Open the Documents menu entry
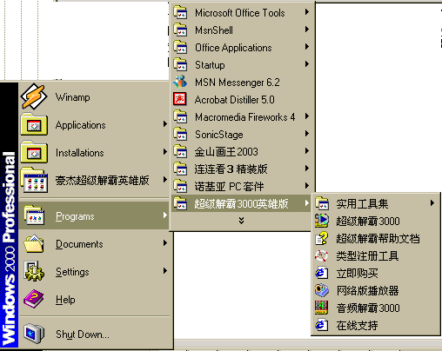 (x=94, y=243)
